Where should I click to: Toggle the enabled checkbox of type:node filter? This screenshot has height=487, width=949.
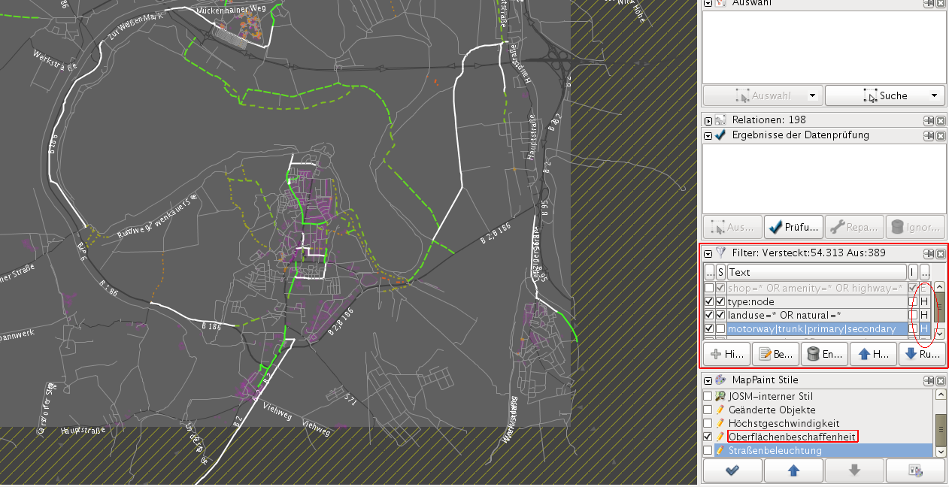point(709,301)
